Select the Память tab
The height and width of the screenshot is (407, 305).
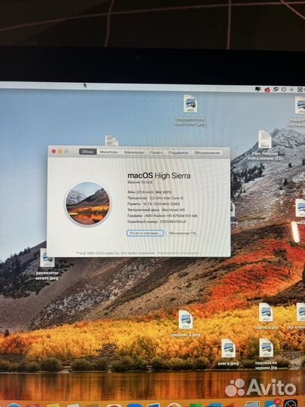point(157,152)
